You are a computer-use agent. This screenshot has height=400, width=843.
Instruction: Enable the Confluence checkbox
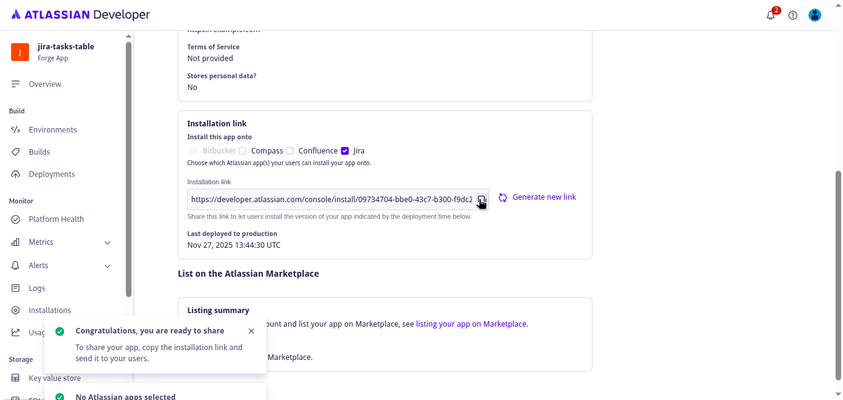(290, 151)
